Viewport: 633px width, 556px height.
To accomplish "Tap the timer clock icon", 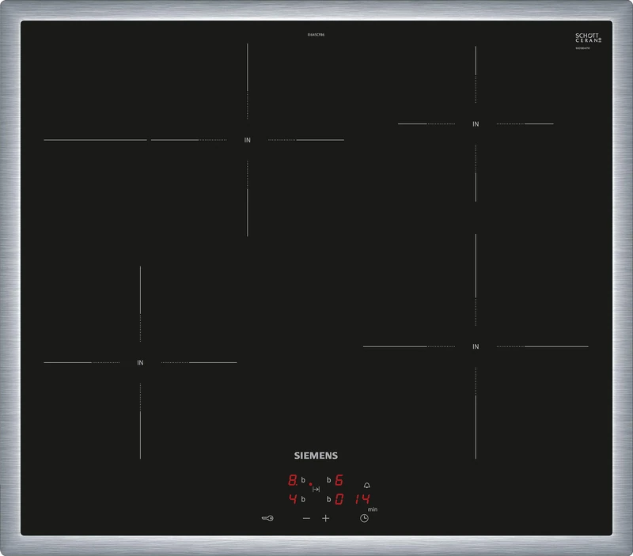I will [364, 518].
